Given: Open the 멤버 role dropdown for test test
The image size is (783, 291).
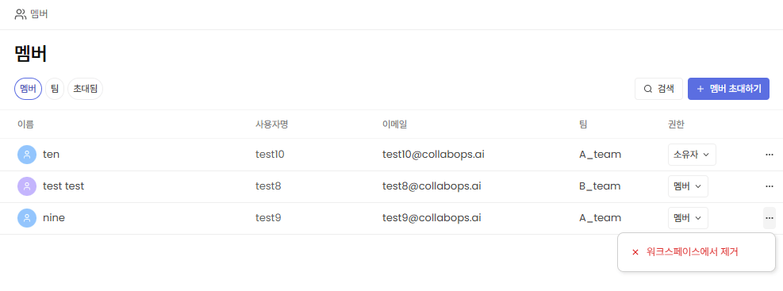Looking at the screenshot, I should (x=688, y=186).
